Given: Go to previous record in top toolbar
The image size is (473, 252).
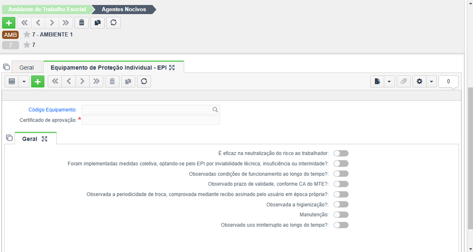Looking at the screenshot, I should [38, 23].
